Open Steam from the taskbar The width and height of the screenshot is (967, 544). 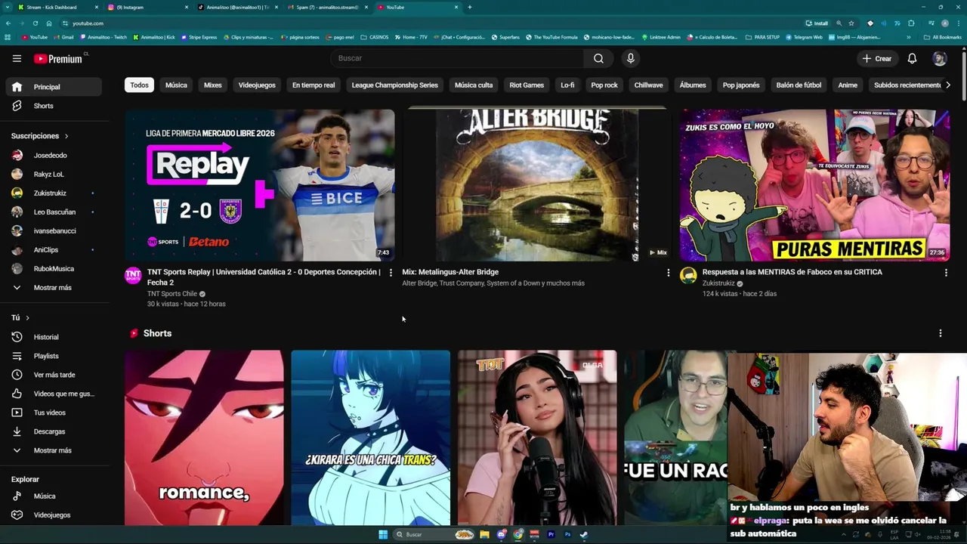click(x=584, y=535)
